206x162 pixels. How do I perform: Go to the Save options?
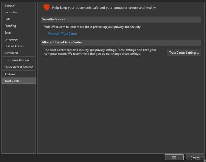[8, 32]
